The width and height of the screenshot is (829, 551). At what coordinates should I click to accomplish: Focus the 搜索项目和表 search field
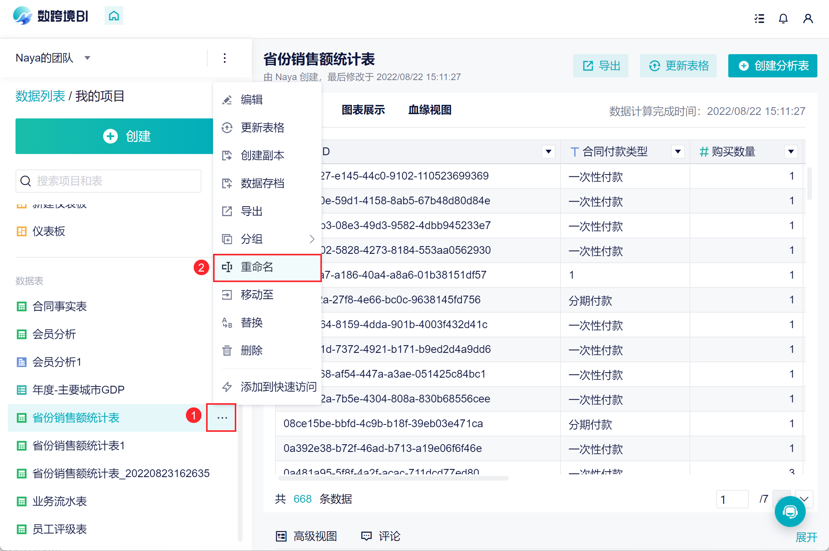pos(108,181)
